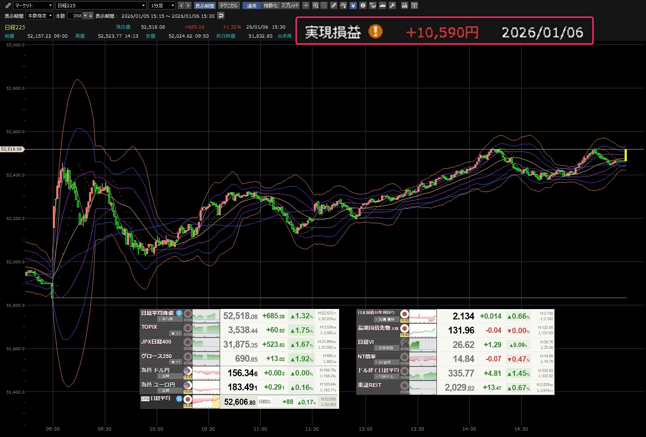Expand the 日経225 symbol dropdown
This screenshot has width=646, height=437.
(x=101, y=5)
